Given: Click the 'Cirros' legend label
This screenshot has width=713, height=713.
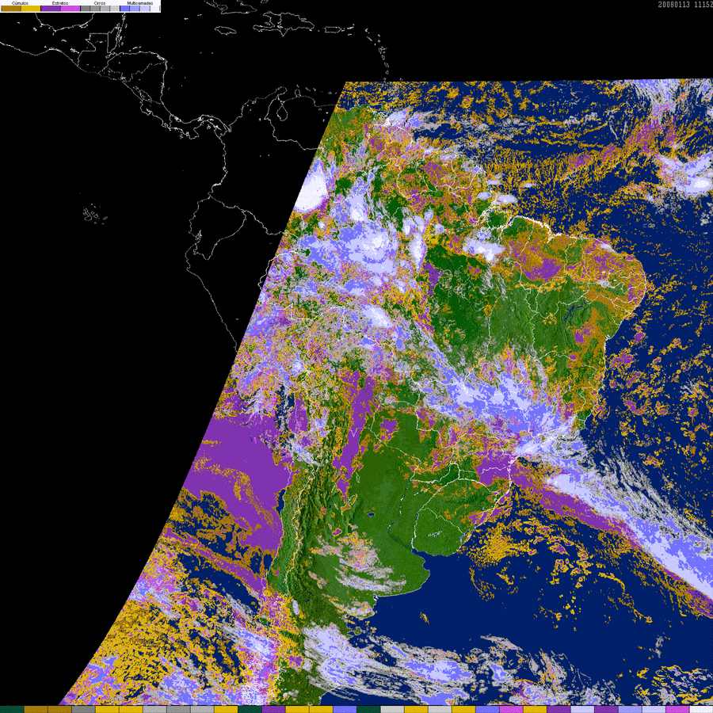Looking at the screenshot, I should coord(100,3).
